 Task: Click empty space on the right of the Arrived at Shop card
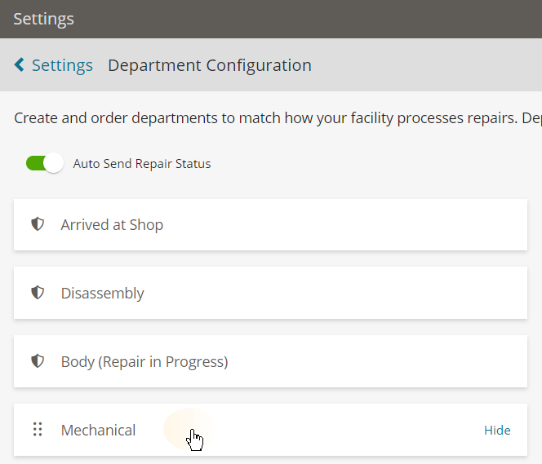345,225
